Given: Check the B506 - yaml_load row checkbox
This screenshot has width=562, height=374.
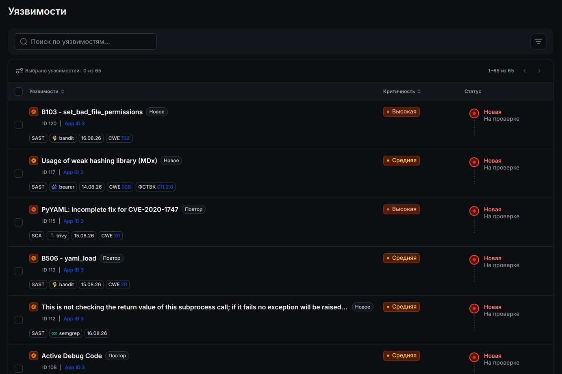Looking at the screenshot, I should [x=19, y=271].
